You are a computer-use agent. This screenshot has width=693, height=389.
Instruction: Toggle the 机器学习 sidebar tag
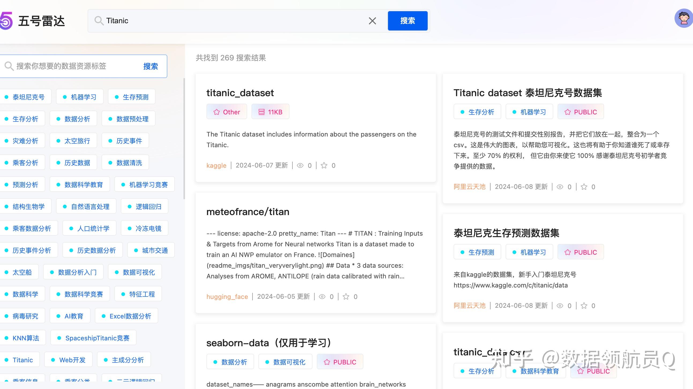tap(80, 97)
